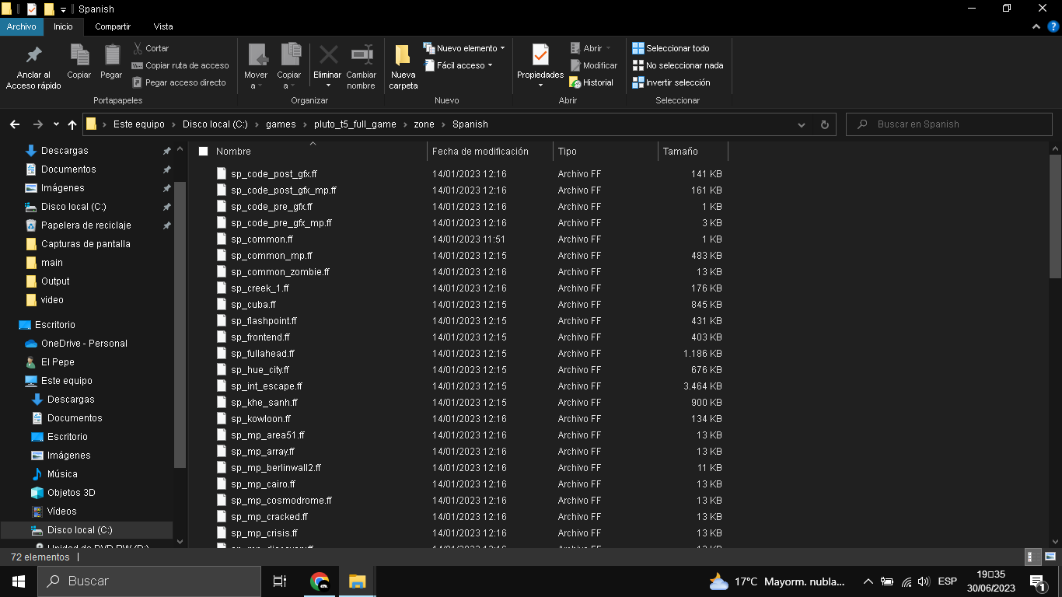Viewport: 1062px width, 597px height.
Task: Sort by the Tamaño column header
Action: 693,152
